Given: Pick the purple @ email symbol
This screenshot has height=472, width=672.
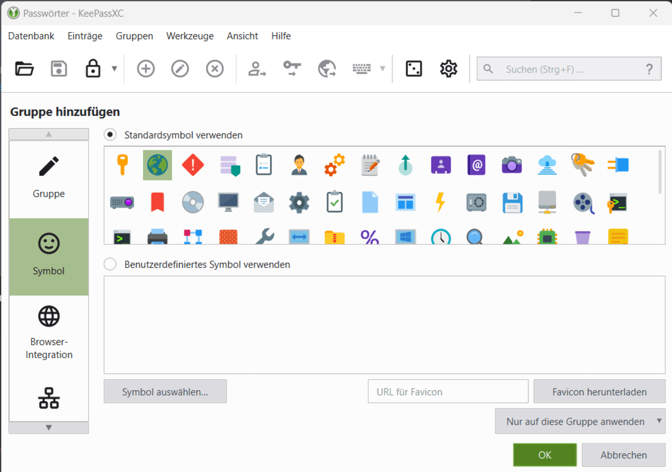Looking at the screenshot, I should 476,165.
